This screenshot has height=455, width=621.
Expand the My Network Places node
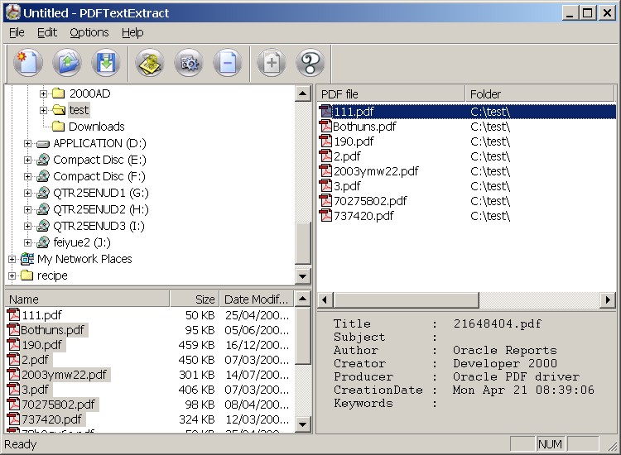[x=12, y=259]
